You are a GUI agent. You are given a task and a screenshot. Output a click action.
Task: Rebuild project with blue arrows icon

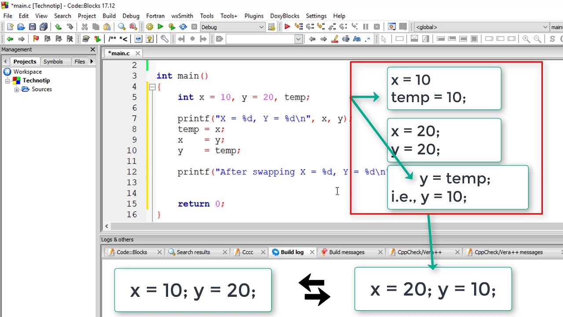click(183, 27)
